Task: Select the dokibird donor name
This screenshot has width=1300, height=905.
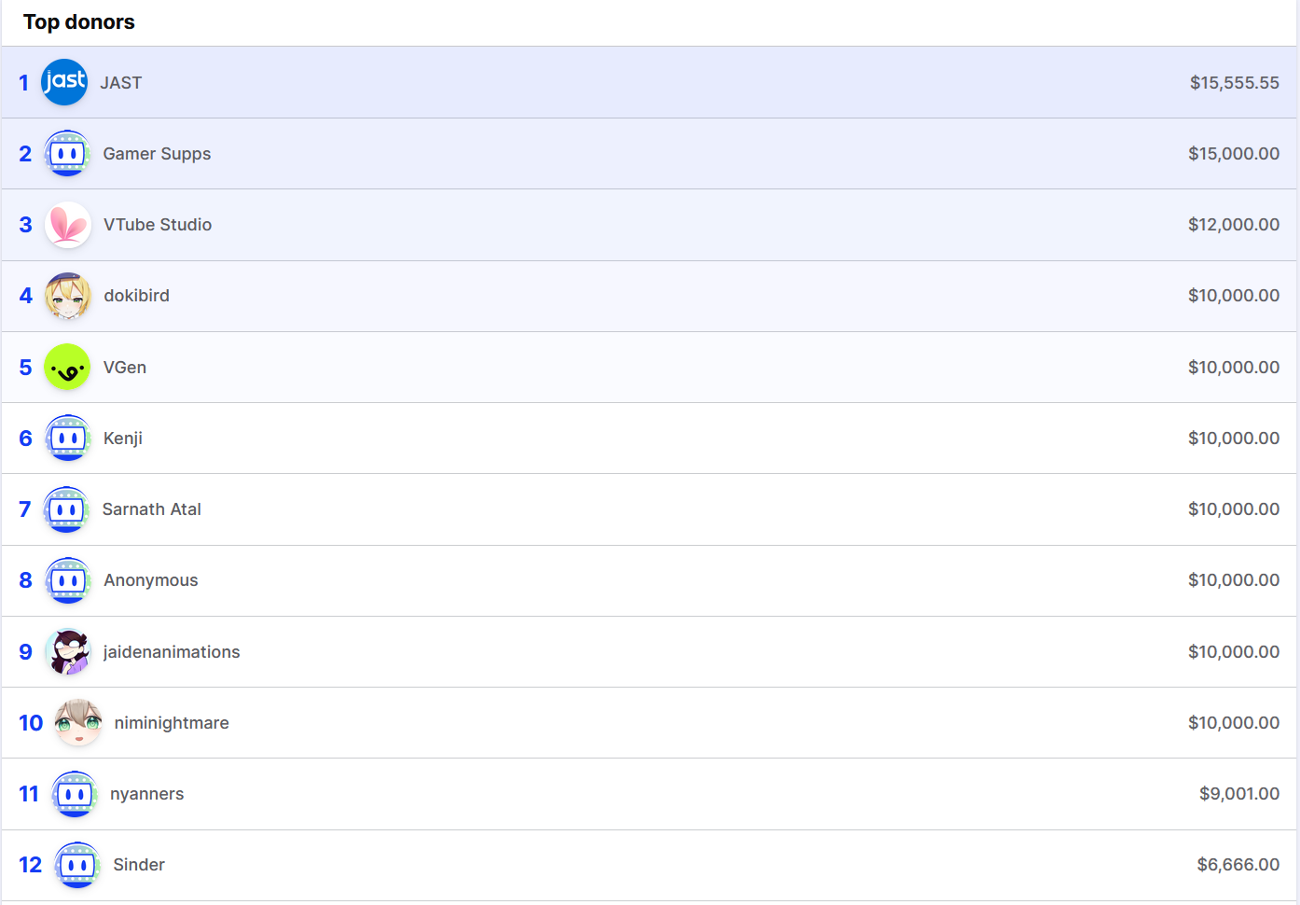Action: (x=137, y=296)
